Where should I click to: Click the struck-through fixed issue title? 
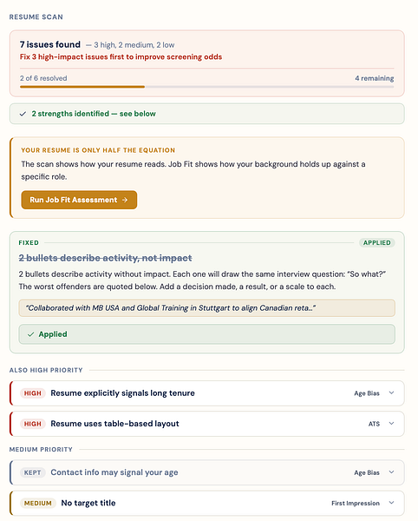[x=105, y=258]
